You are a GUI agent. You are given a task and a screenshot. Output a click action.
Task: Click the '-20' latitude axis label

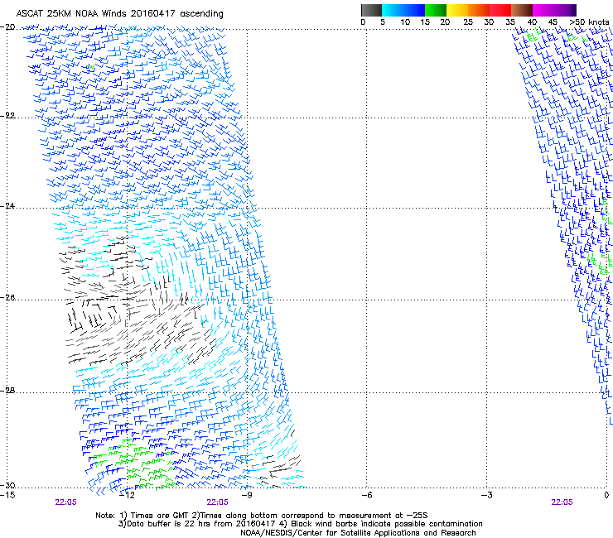(x=7, y=27)
